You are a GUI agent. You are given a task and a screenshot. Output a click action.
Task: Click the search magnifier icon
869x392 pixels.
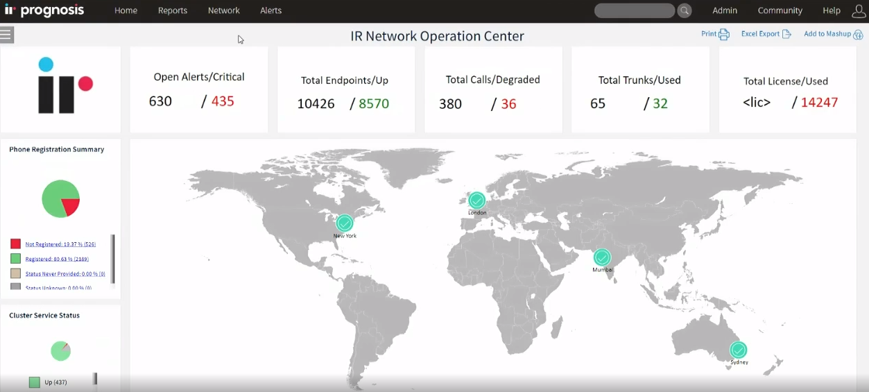[685, 10]
